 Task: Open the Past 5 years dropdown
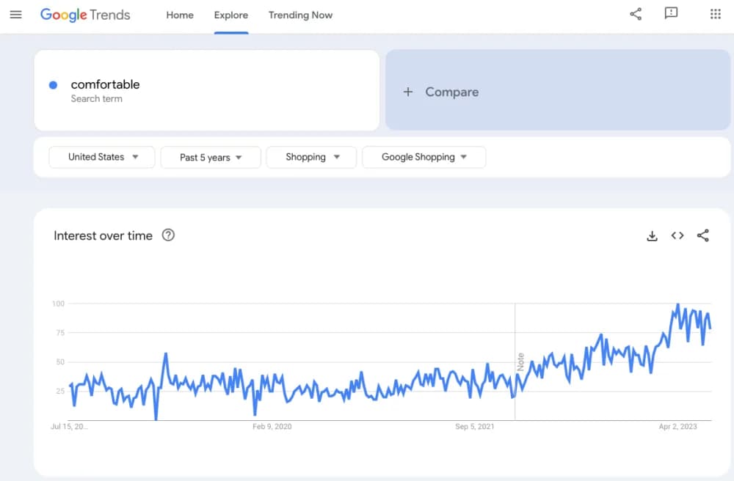tap(211, 158)
